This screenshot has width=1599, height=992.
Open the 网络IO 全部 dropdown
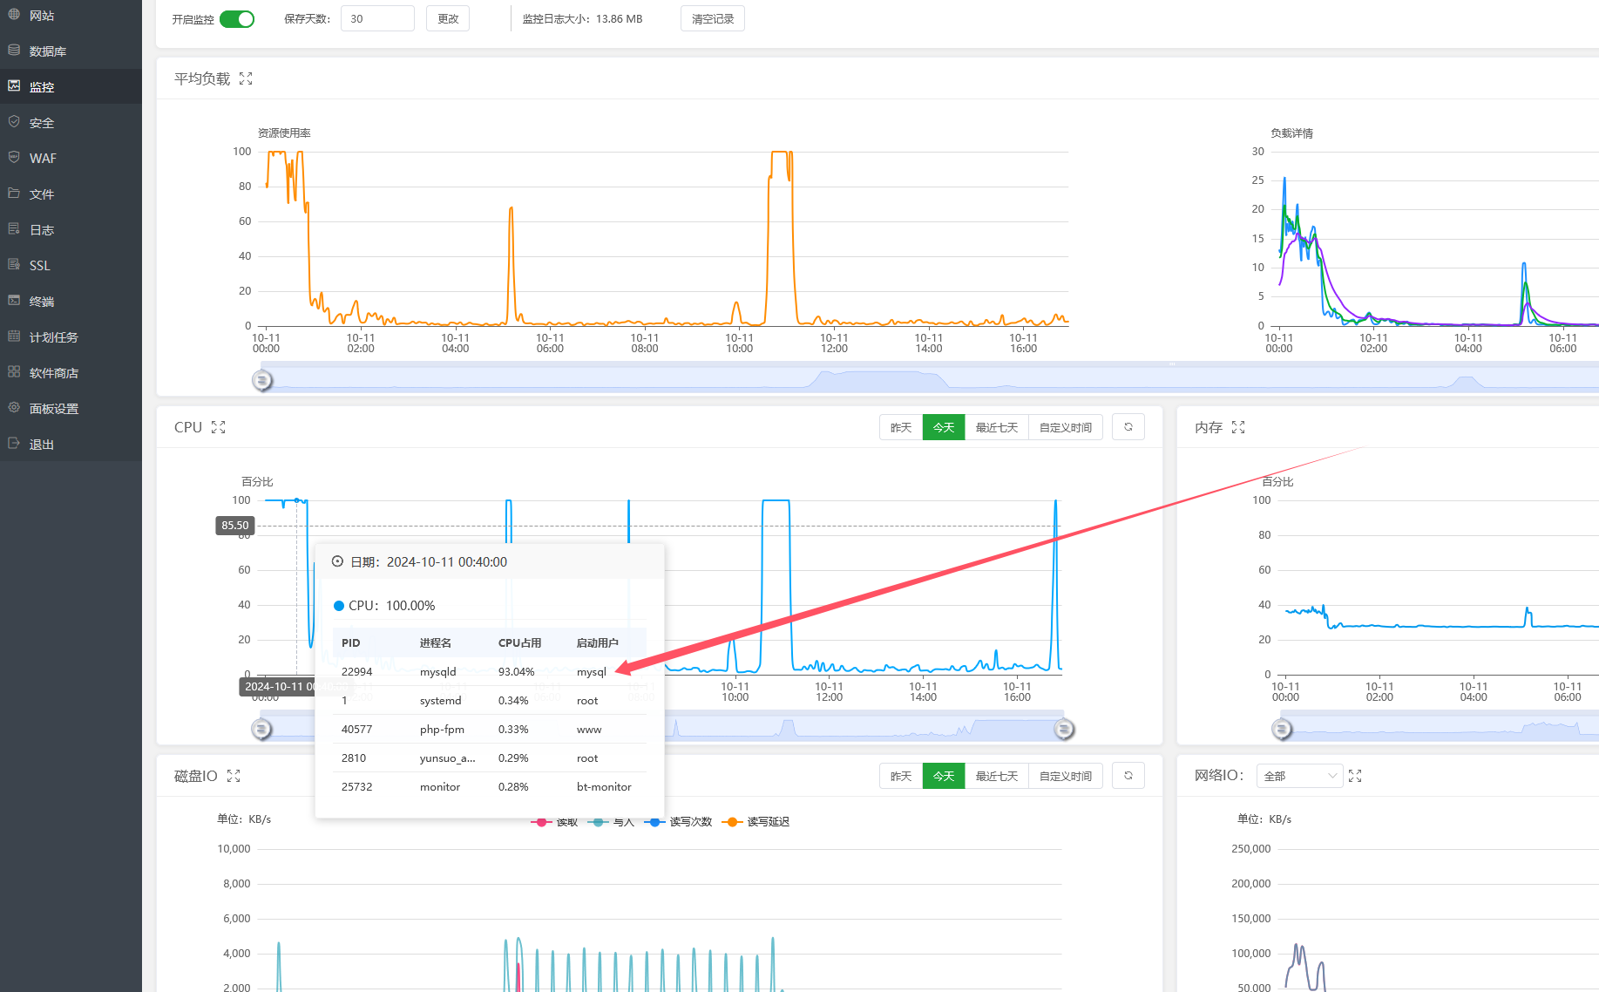[x=1299, y=776]
